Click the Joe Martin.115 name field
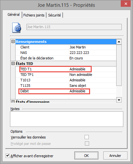 click(x=74, y=27)
